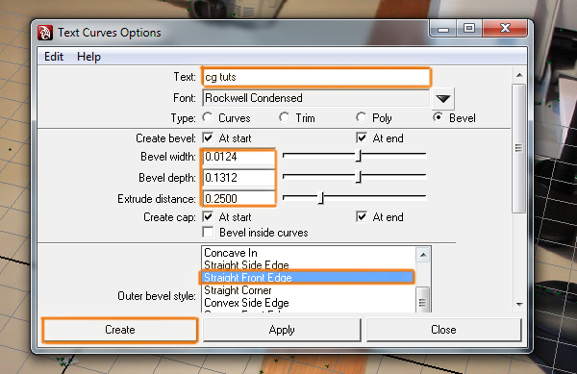
Task: Minimize the Text Curves Options window
Action: [x=443, y=29]
